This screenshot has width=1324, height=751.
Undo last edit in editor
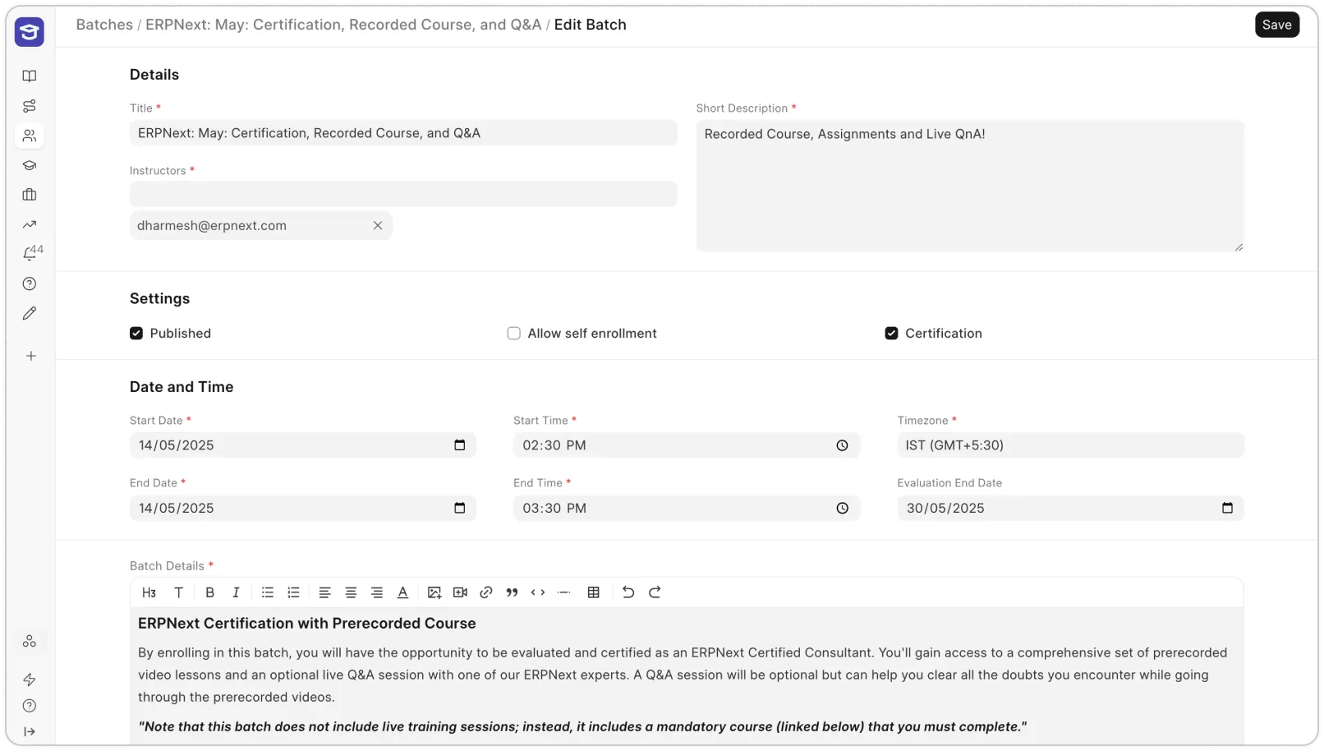(x=628, y=592)
